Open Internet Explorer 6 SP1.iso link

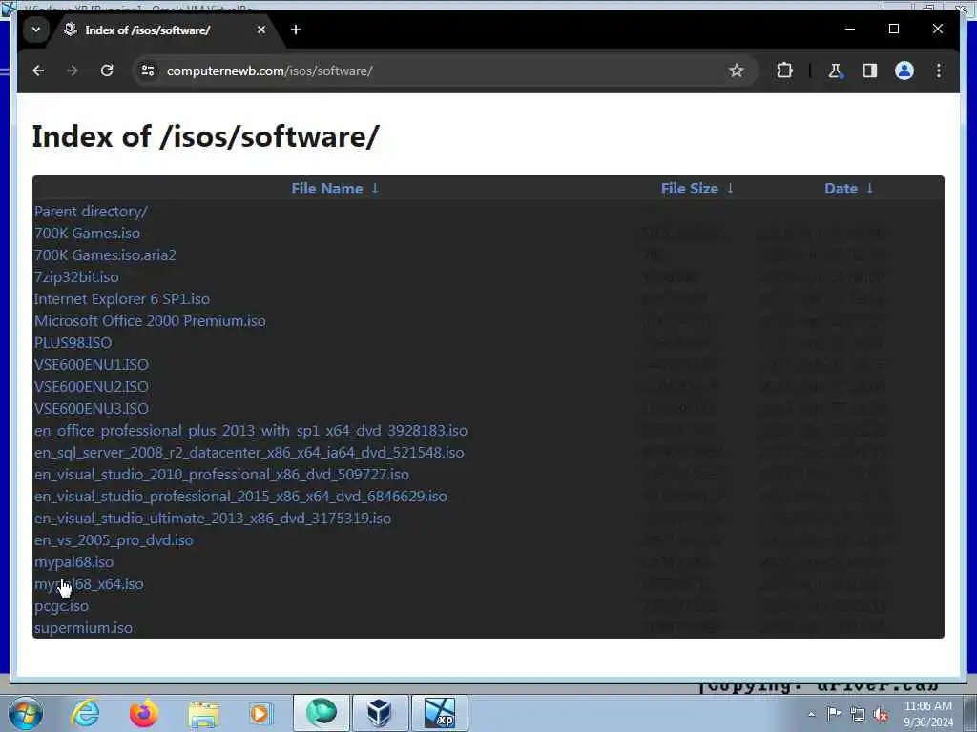click(x=122, y=298)
